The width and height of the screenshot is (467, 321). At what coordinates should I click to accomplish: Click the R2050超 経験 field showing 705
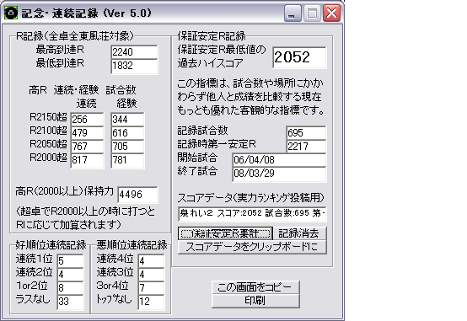[127, 147]
